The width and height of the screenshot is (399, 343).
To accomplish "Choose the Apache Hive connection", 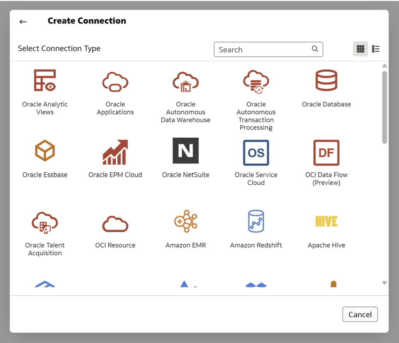I will coord(326,221).
